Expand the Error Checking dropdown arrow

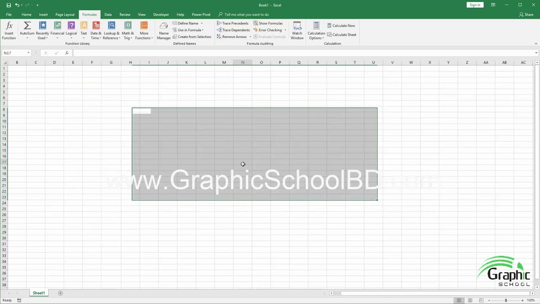(x=285, y=30)
